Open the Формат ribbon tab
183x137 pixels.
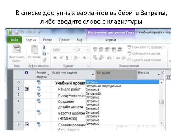[111, 40]
